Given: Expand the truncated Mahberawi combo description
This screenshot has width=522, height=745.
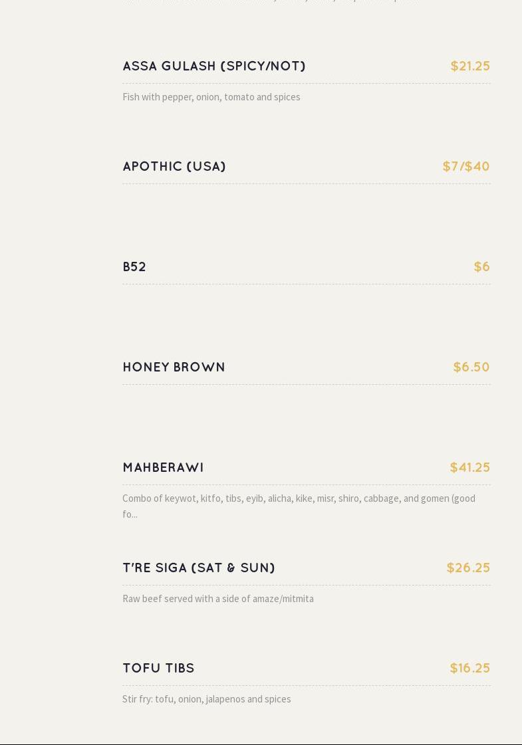Looking at the screenshot, I should pos(299,506).
